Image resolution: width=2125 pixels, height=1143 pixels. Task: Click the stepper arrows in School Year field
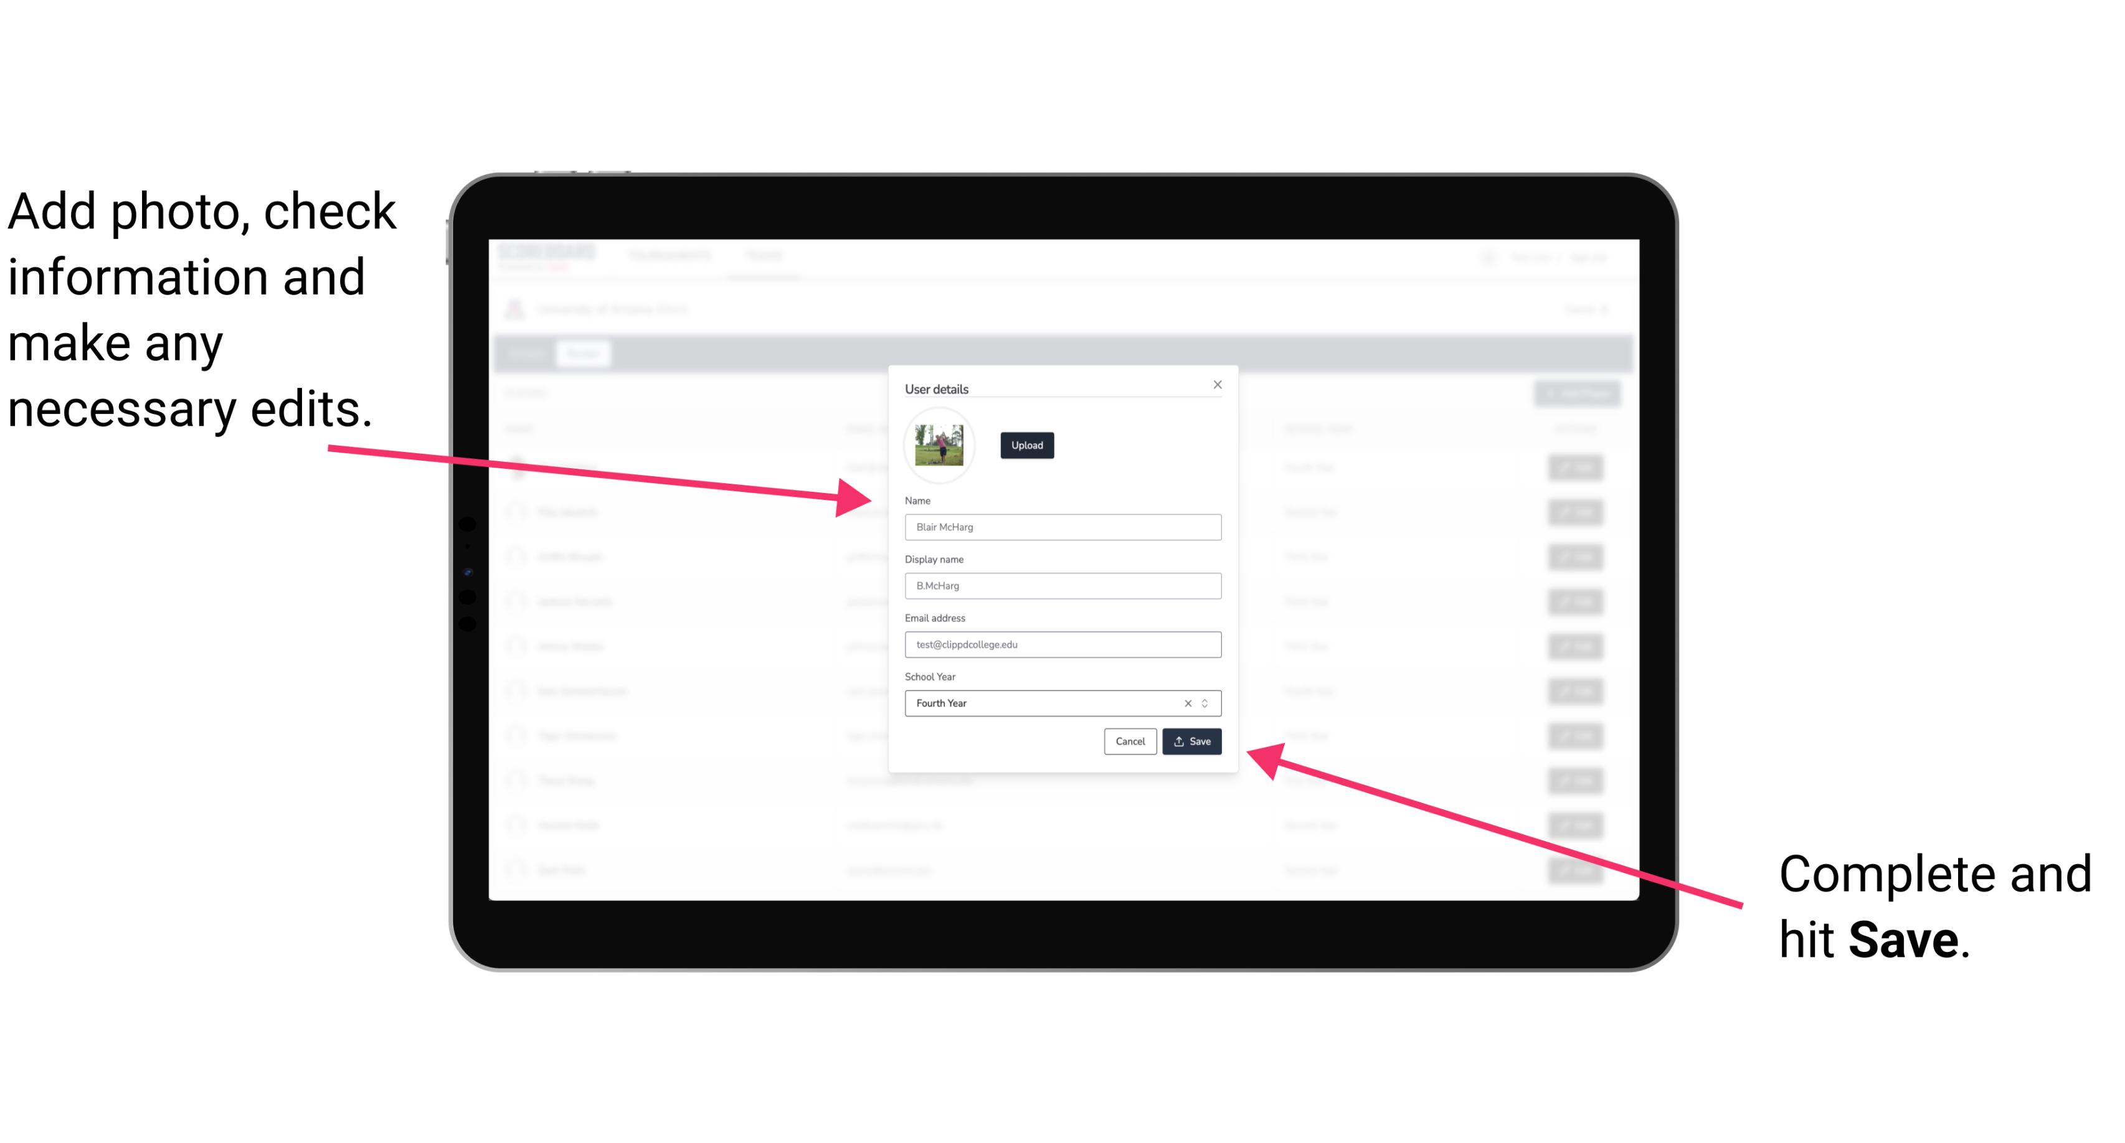(x=1208, y=702)
